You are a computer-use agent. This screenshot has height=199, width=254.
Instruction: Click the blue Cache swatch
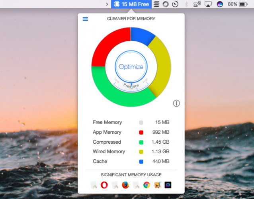[141, 162]
